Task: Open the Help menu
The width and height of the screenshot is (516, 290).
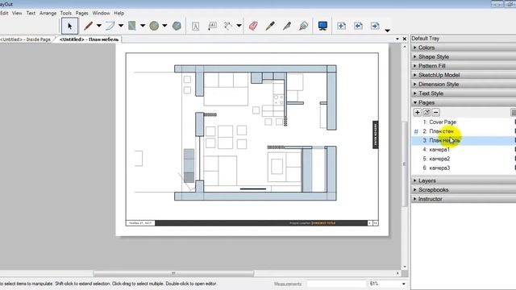Action: (x=119, y=13)
